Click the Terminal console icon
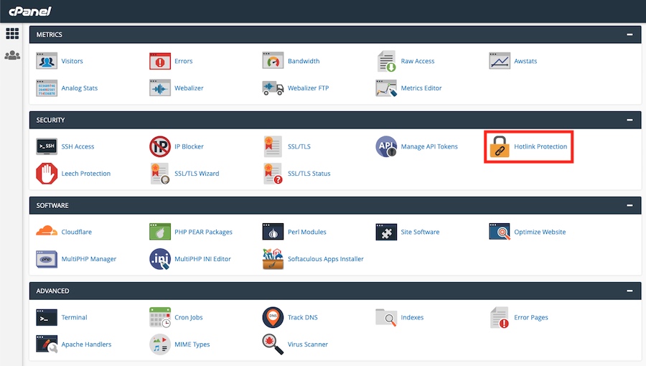Screen dimensions: 646x366 pyautogui.click(x=47, y=317)
